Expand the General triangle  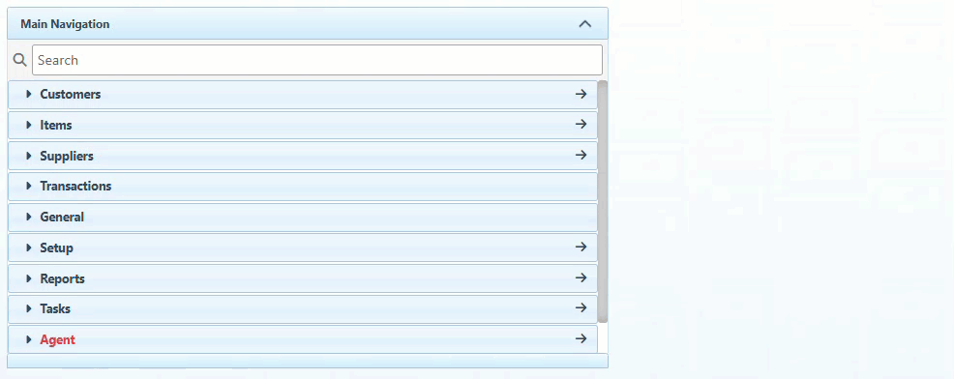tap(29, 217)
